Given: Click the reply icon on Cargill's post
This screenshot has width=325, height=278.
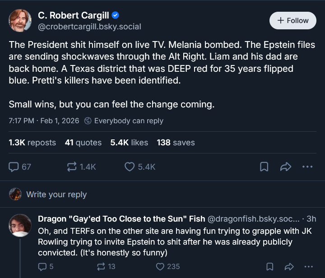Looking at the screenshot, I should click(14, 167).
